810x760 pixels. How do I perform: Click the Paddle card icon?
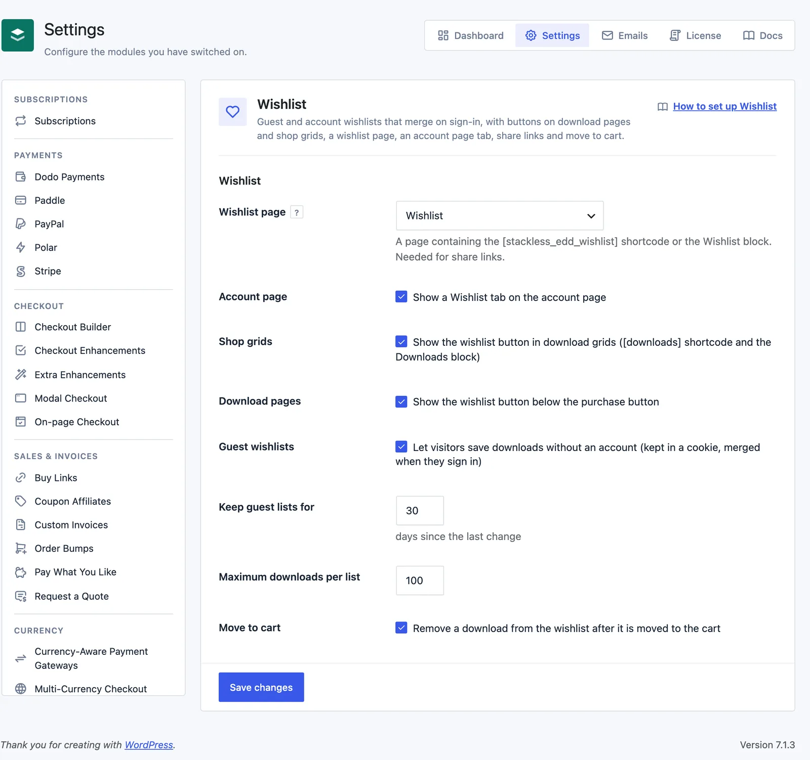[21, 200]
